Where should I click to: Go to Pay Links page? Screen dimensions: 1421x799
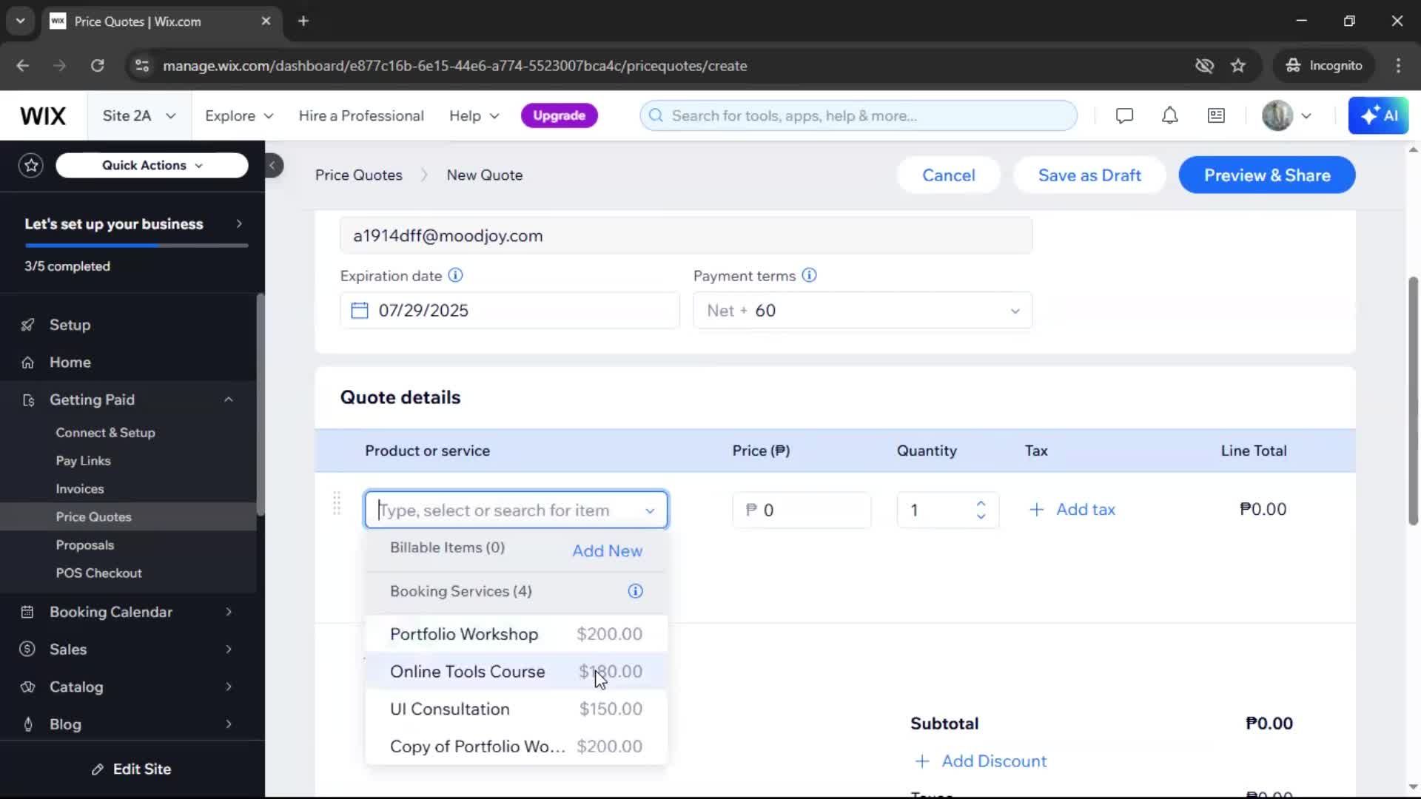(83, 461)
